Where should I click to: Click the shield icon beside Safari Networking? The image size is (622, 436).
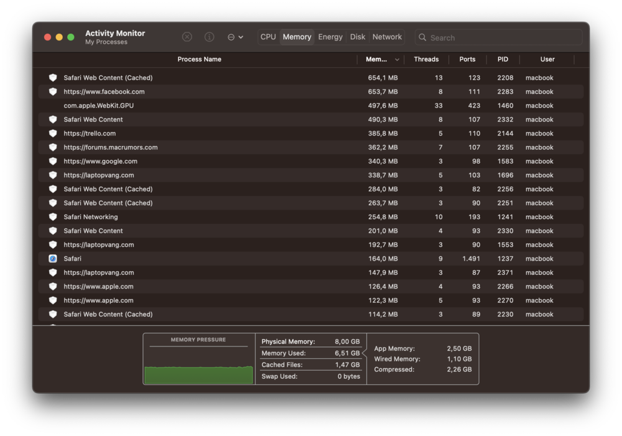coord(53,217)
